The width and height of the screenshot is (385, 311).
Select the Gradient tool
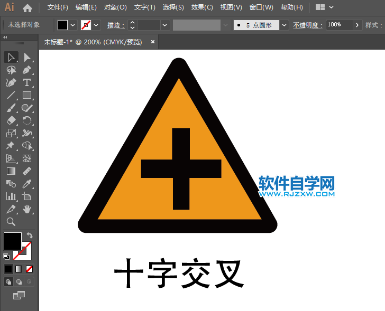click(11, 171)
